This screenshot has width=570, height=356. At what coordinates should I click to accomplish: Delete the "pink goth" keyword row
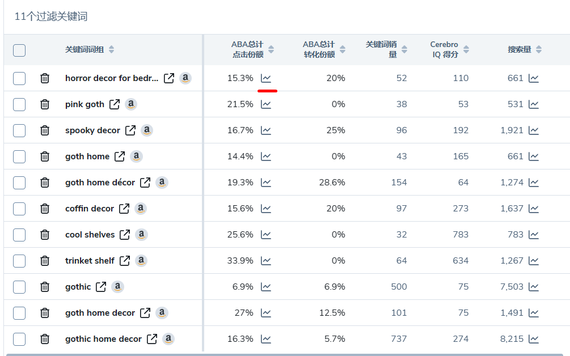click(x=45, y=104)
